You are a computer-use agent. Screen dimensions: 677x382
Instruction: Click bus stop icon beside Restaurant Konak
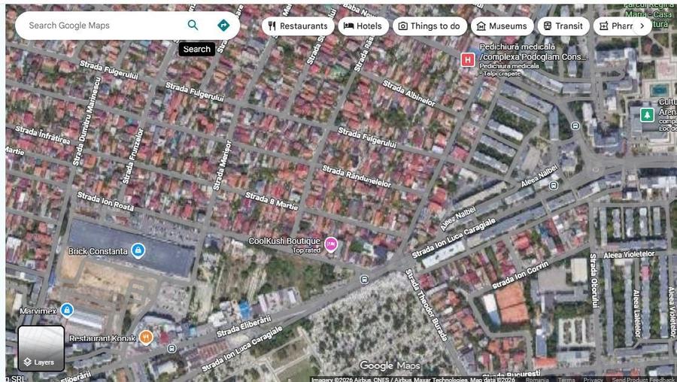172,348
